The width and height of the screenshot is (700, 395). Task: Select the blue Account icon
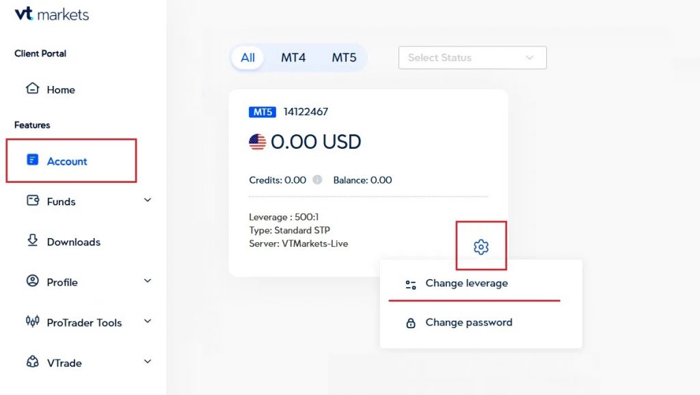click(33, 160)
